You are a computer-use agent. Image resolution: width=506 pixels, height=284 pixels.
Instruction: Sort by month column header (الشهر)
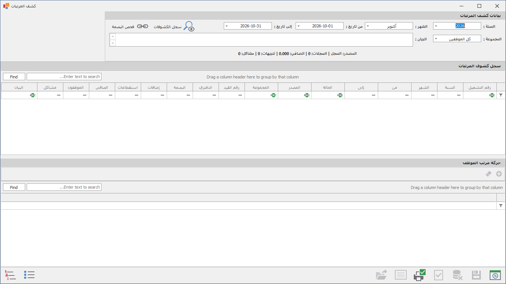point(424,87)
